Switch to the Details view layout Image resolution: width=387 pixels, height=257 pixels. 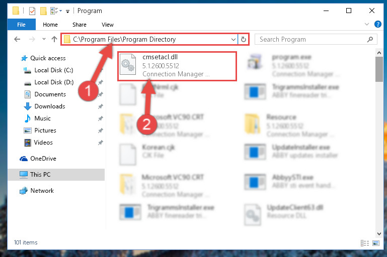[x=364, y=243]
